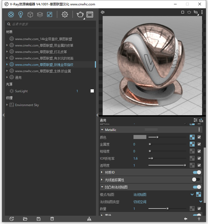The image size is (208, 224).
Task: Show the frame buffer window icon
Action: [x=90, y=14]
